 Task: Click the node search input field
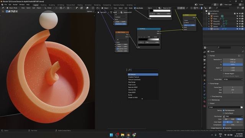point(143,70)
